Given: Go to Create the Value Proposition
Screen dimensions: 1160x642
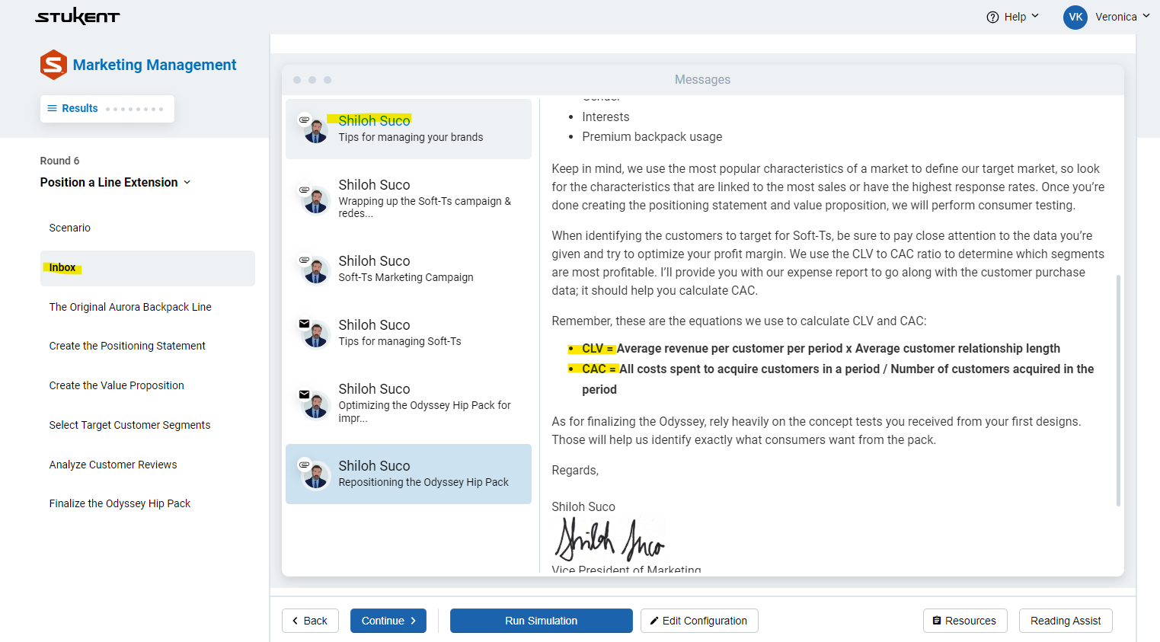Looking at the screenshot, I should 117,385.
